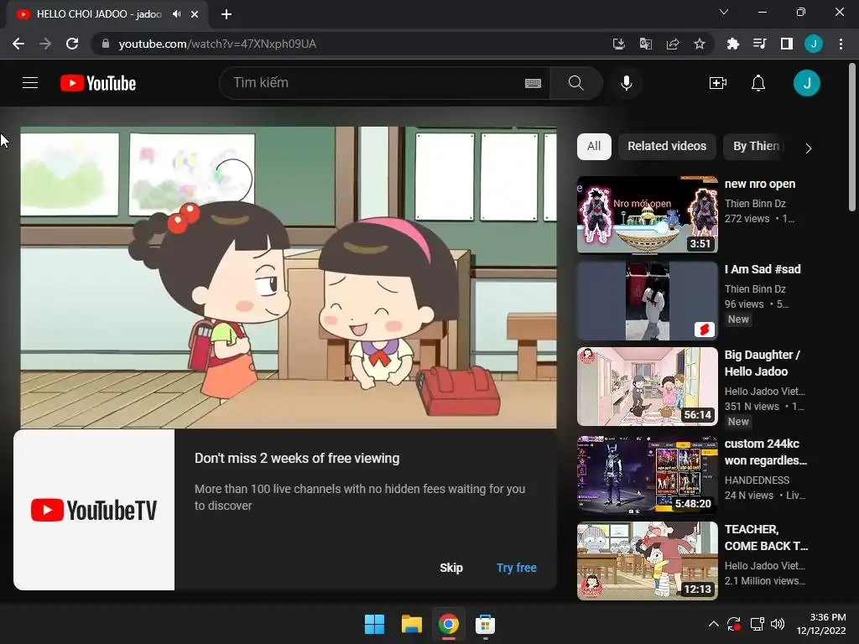This screenshot has height=644, width=859.
Task: Go back with browser back arrow
Action: [x=18, y=44]
